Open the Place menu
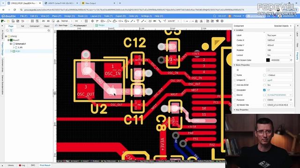The height and width of the screenshot is (168, 300). click(x=57, y=16)
